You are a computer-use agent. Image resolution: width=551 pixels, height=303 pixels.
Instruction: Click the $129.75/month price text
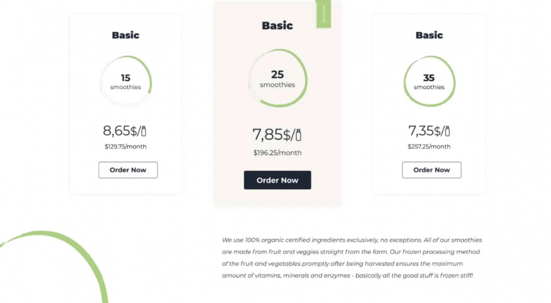[x=125, y=147]
